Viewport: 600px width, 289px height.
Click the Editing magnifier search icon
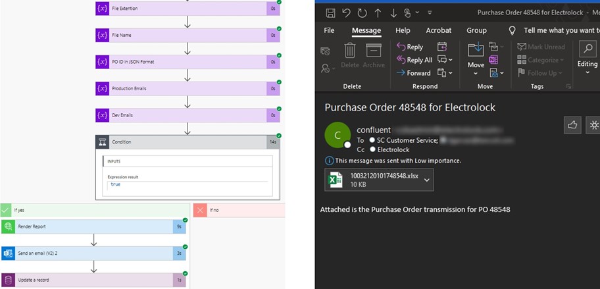(x=587, y=50)
